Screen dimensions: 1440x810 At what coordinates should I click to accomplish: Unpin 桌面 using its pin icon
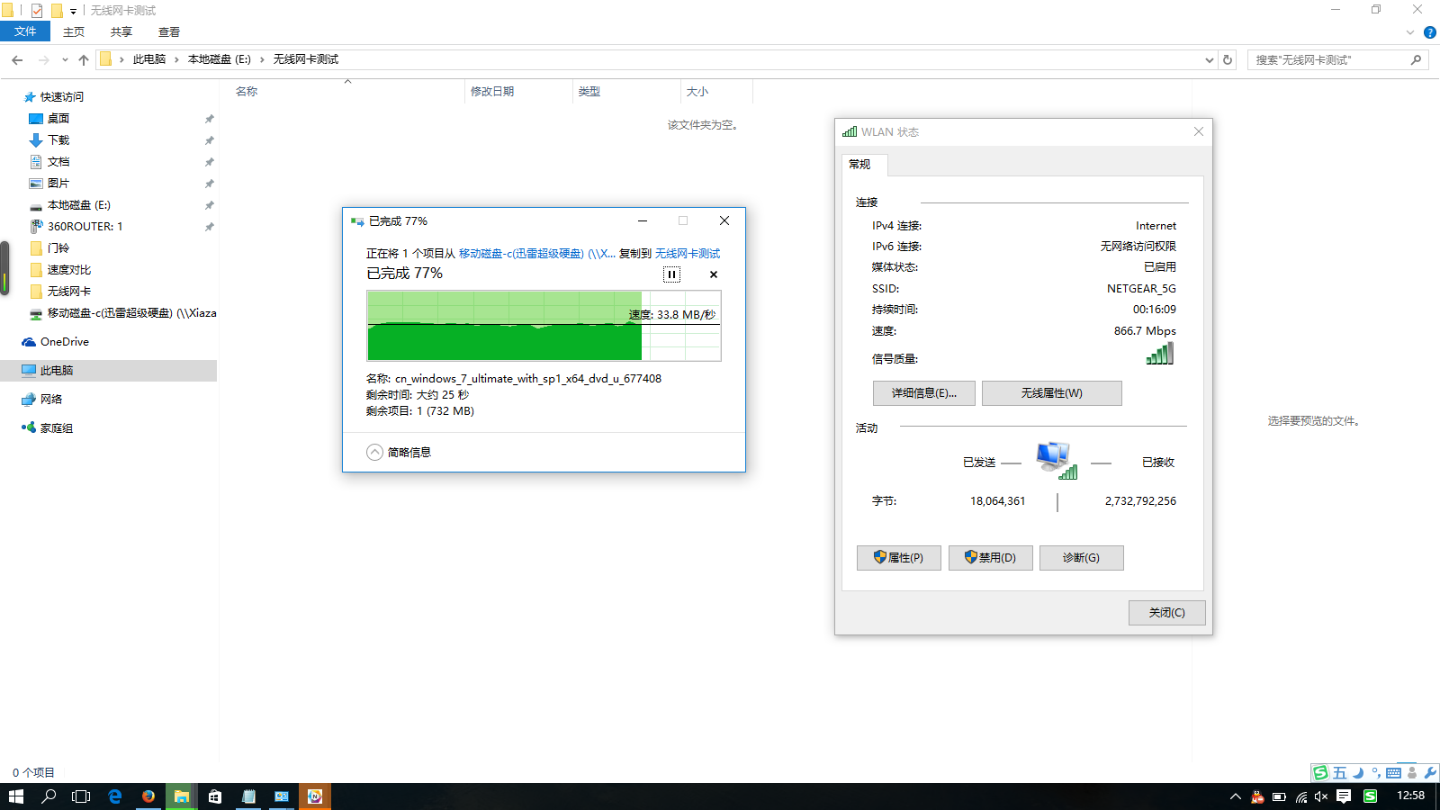[209, 119]
